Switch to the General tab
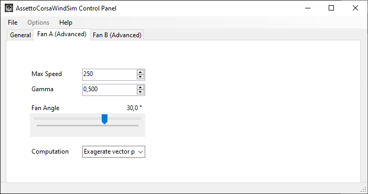This screenshot has height=194, width=368. point(20,35)
